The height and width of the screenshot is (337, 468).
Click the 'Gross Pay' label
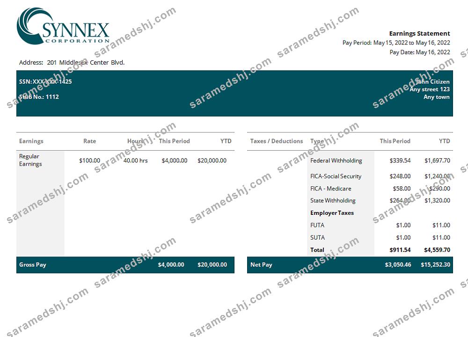(33, 264)
